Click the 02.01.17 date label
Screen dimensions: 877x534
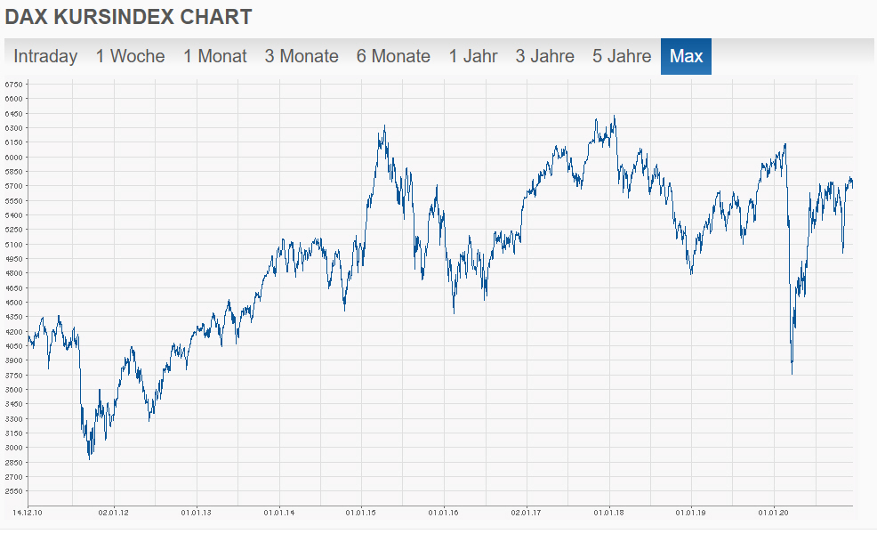pyautogui.click(x=527, y=512)
